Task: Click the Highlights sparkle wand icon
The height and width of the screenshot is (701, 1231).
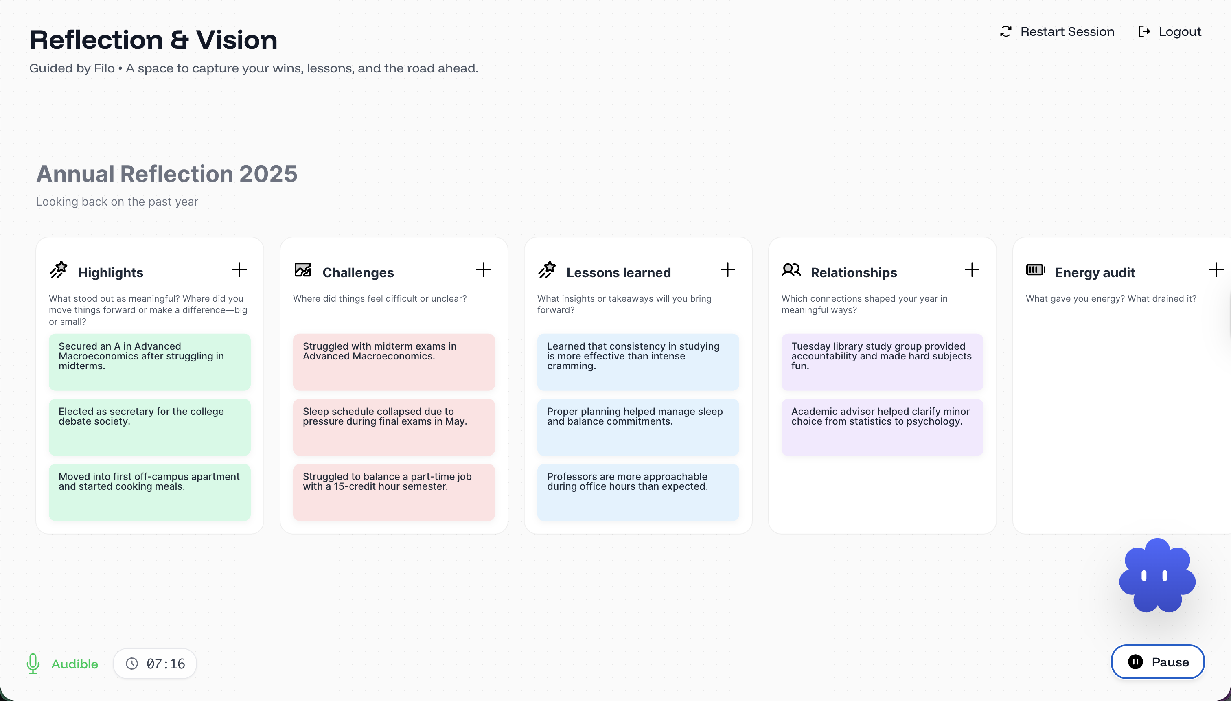Action: 59,270
